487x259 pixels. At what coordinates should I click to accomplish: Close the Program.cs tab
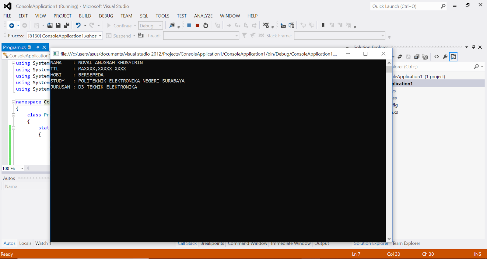[44, 47]
